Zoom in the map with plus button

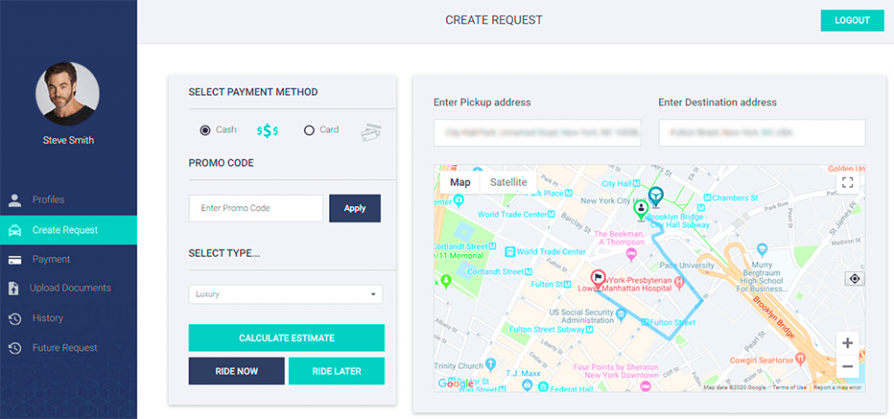click(847, 343)
